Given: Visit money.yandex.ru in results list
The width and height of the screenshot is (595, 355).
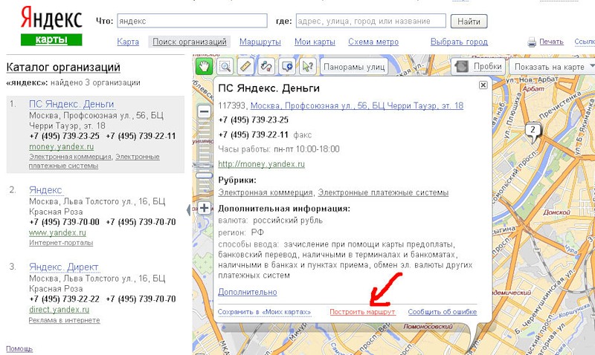Looking at the screenshot, I should [x=62, y=146].
